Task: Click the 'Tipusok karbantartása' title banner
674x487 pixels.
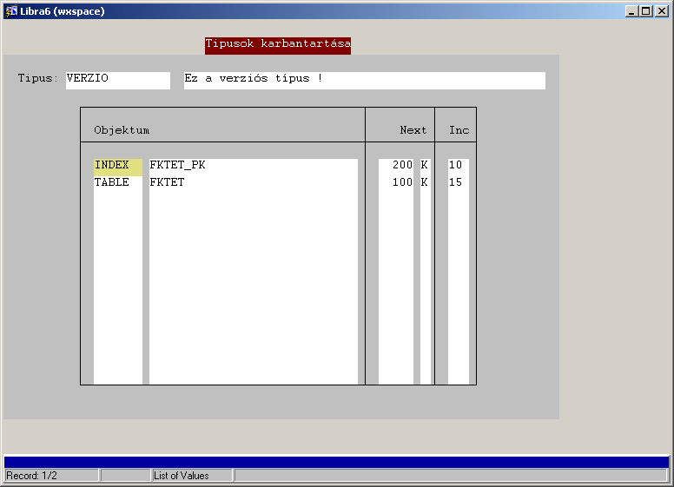Action: click(278, 45)
